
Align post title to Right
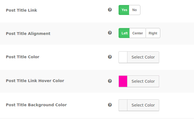click(153, 33)
